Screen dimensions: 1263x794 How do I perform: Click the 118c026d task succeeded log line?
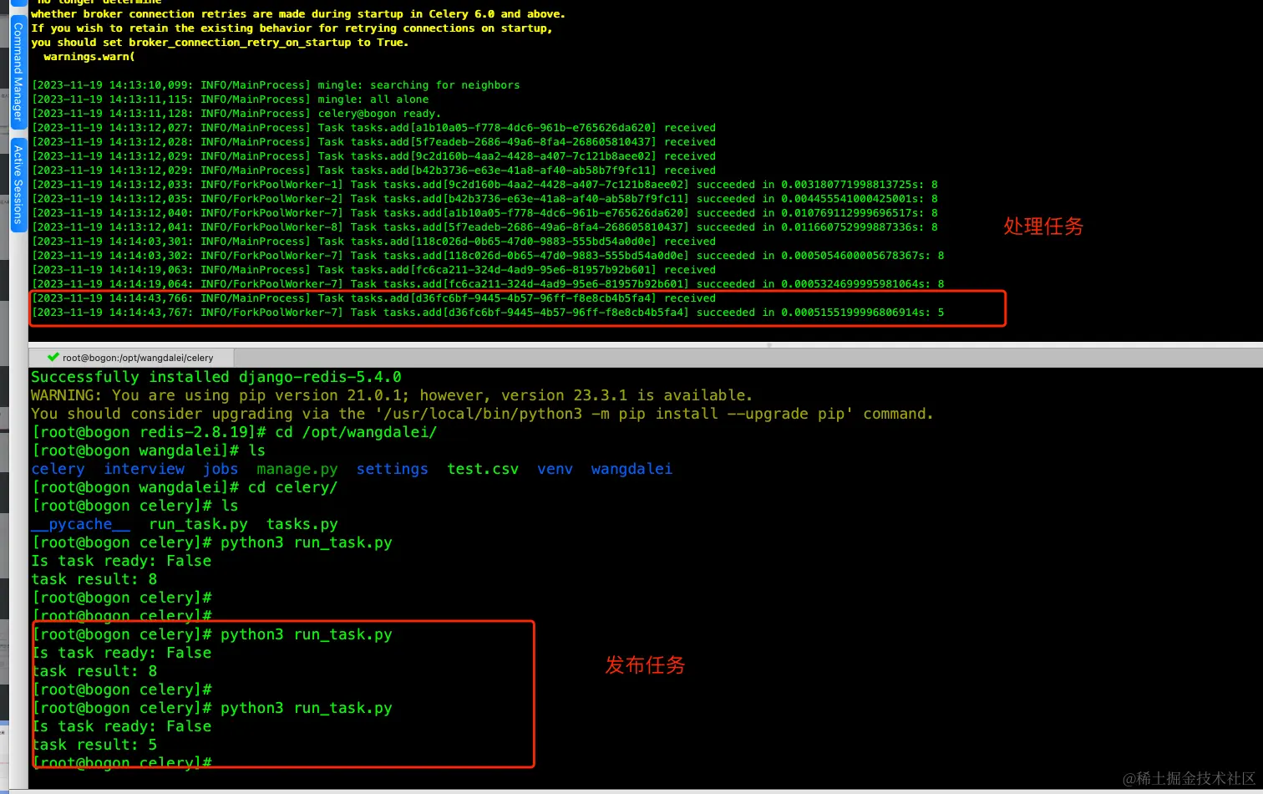click(488, 256)
